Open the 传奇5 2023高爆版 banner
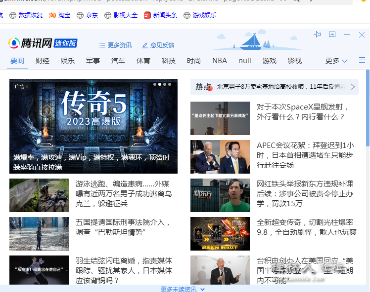 93,126
